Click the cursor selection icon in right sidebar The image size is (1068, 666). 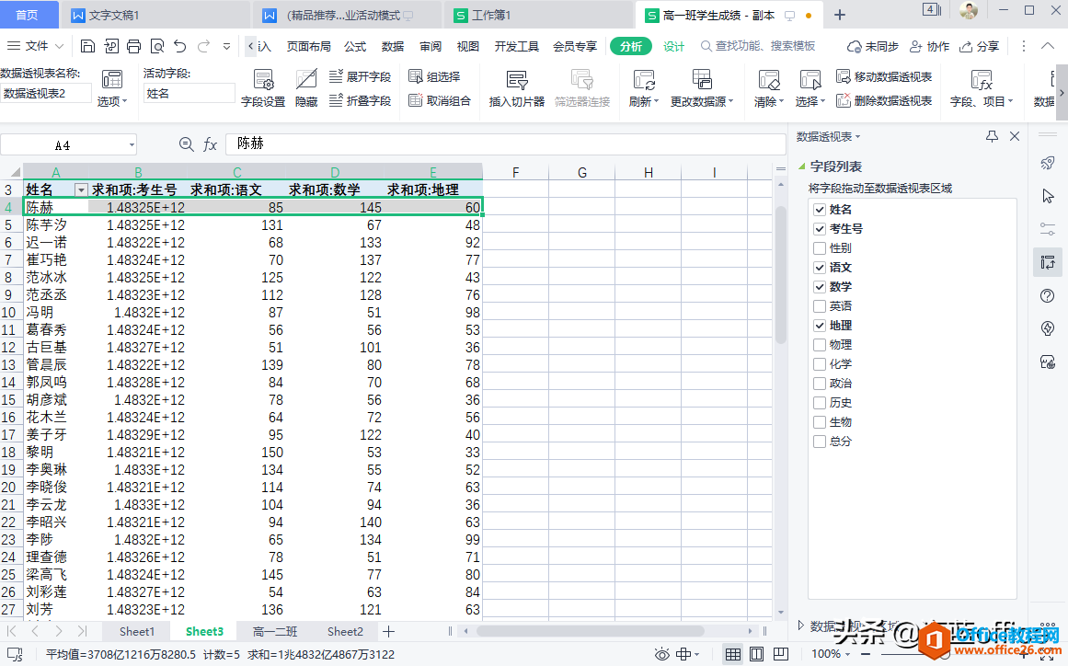click(1048, 196)
